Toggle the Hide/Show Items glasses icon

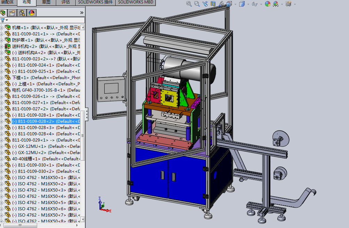click(x=254, y=4)
